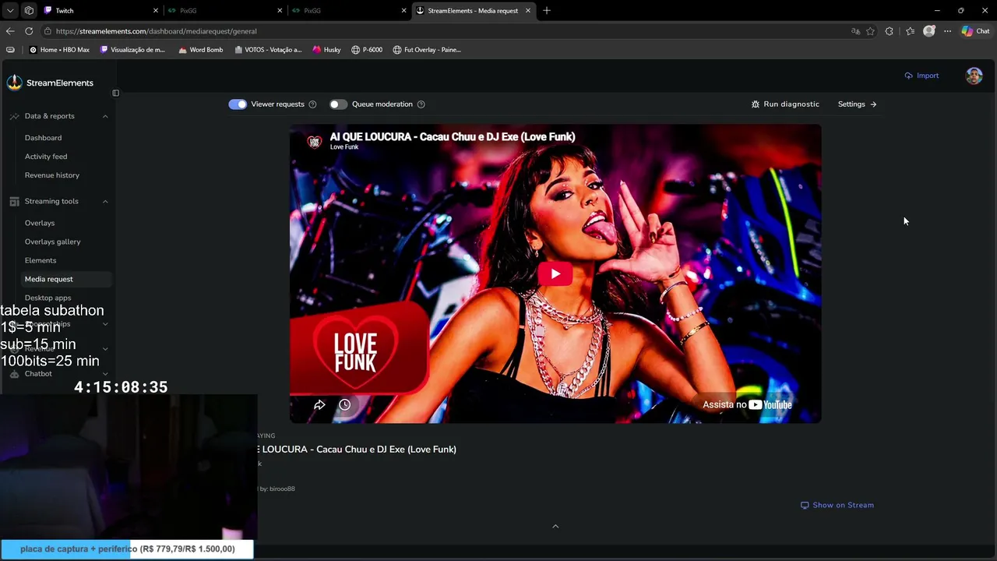Open the P-6000 bookmark

[x=367, y=50]
